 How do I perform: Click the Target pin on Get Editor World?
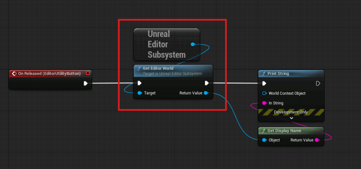(140, 93)
